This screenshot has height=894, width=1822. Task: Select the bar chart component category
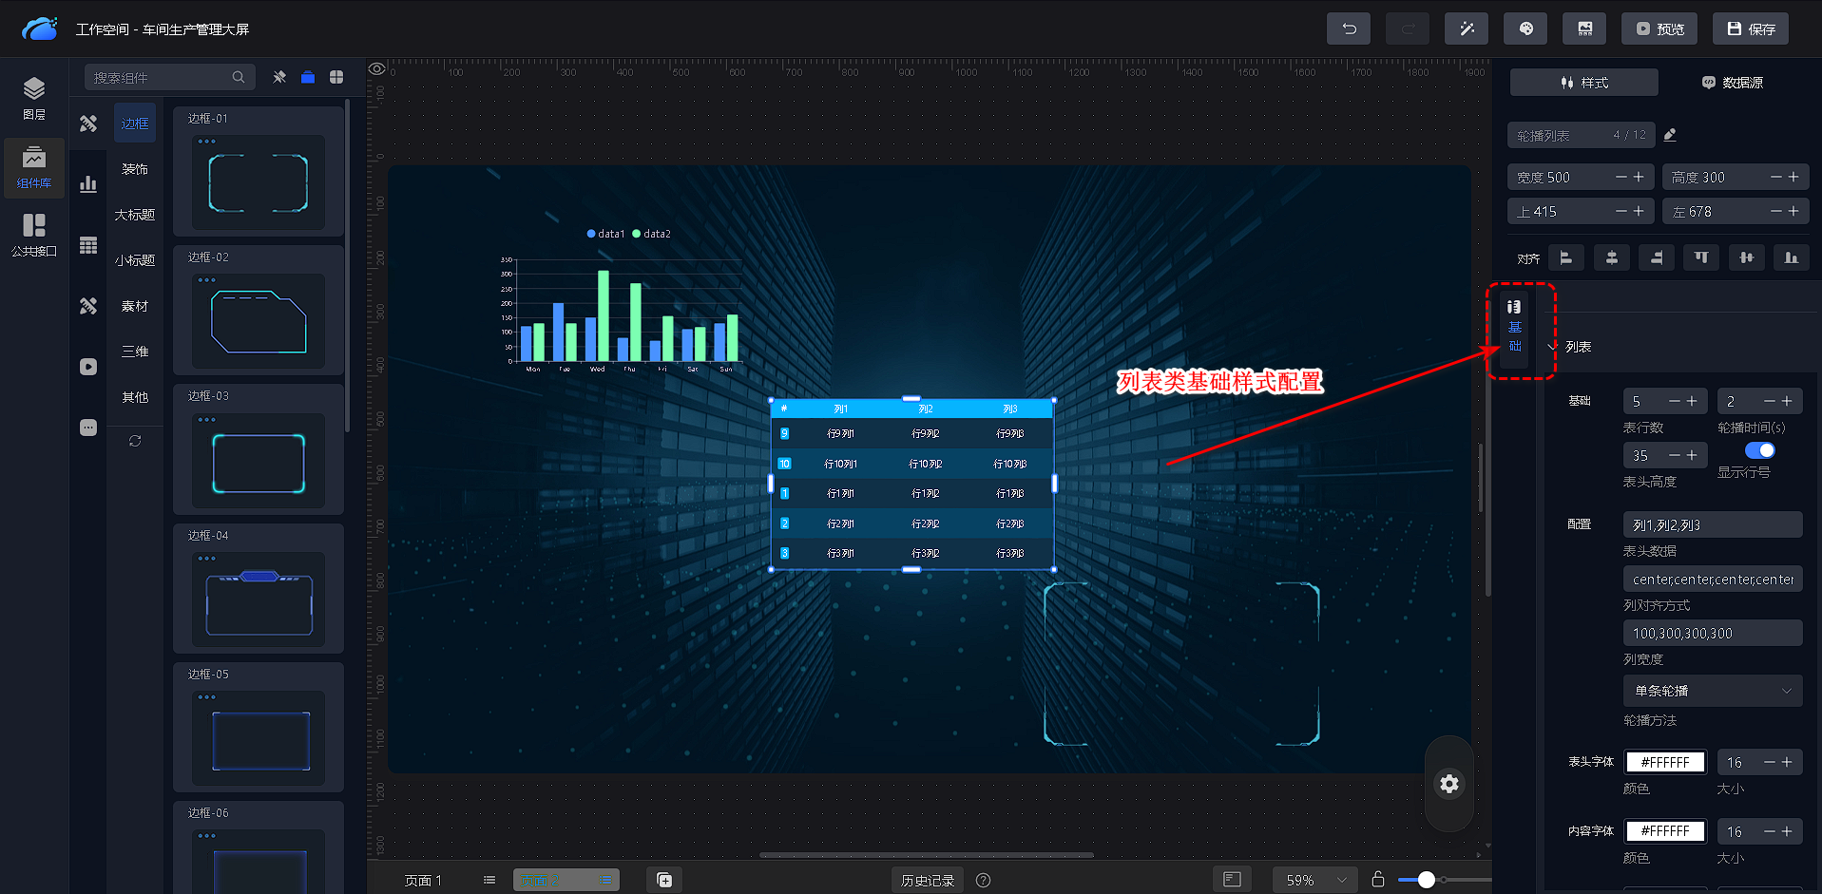[x=88, y=184]
